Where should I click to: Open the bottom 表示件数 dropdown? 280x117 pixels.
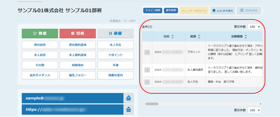tap(254, 110)
